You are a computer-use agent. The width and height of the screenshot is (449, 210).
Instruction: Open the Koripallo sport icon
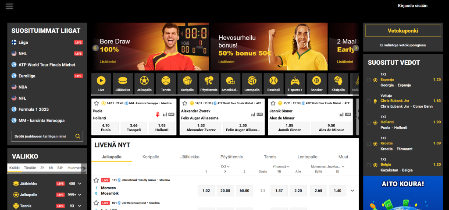tap(187, 83)
